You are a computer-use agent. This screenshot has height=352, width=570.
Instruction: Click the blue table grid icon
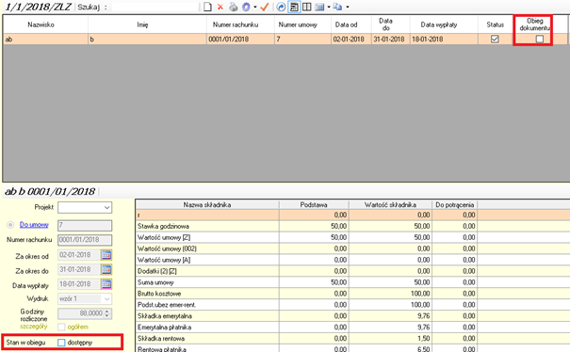(x=320, y=7)
